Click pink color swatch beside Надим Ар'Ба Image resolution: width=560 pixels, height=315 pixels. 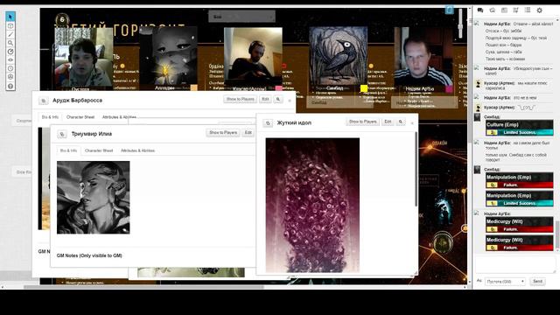(449, 88)
